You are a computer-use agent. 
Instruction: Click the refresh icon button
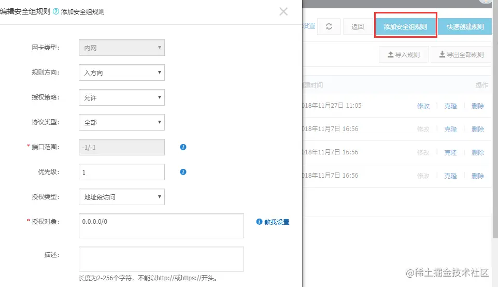(329, 26)
